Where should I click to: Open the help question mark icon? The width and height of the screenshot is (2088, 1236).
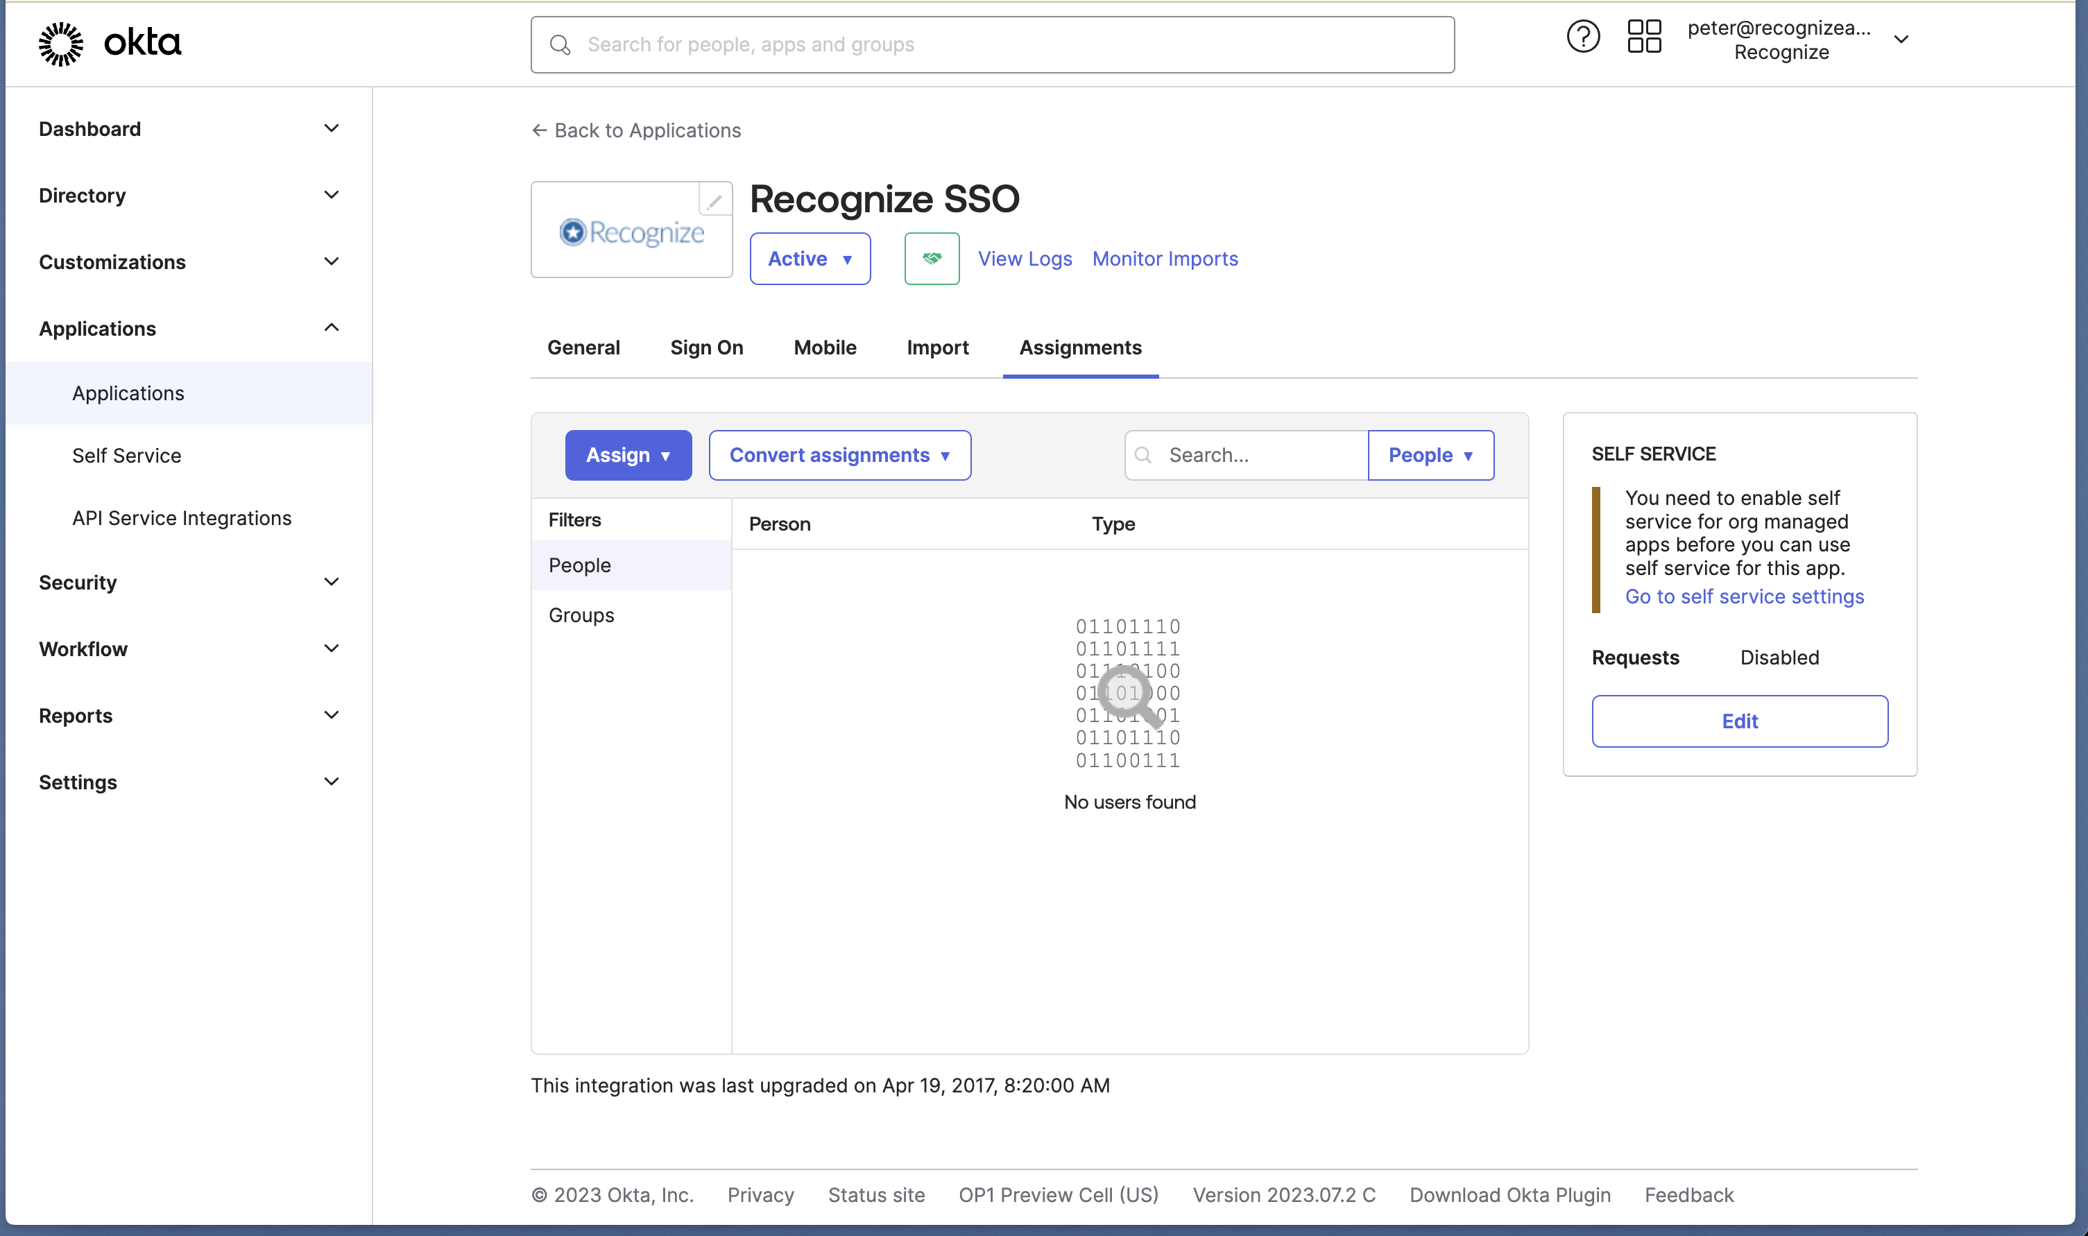(1582, 37)
